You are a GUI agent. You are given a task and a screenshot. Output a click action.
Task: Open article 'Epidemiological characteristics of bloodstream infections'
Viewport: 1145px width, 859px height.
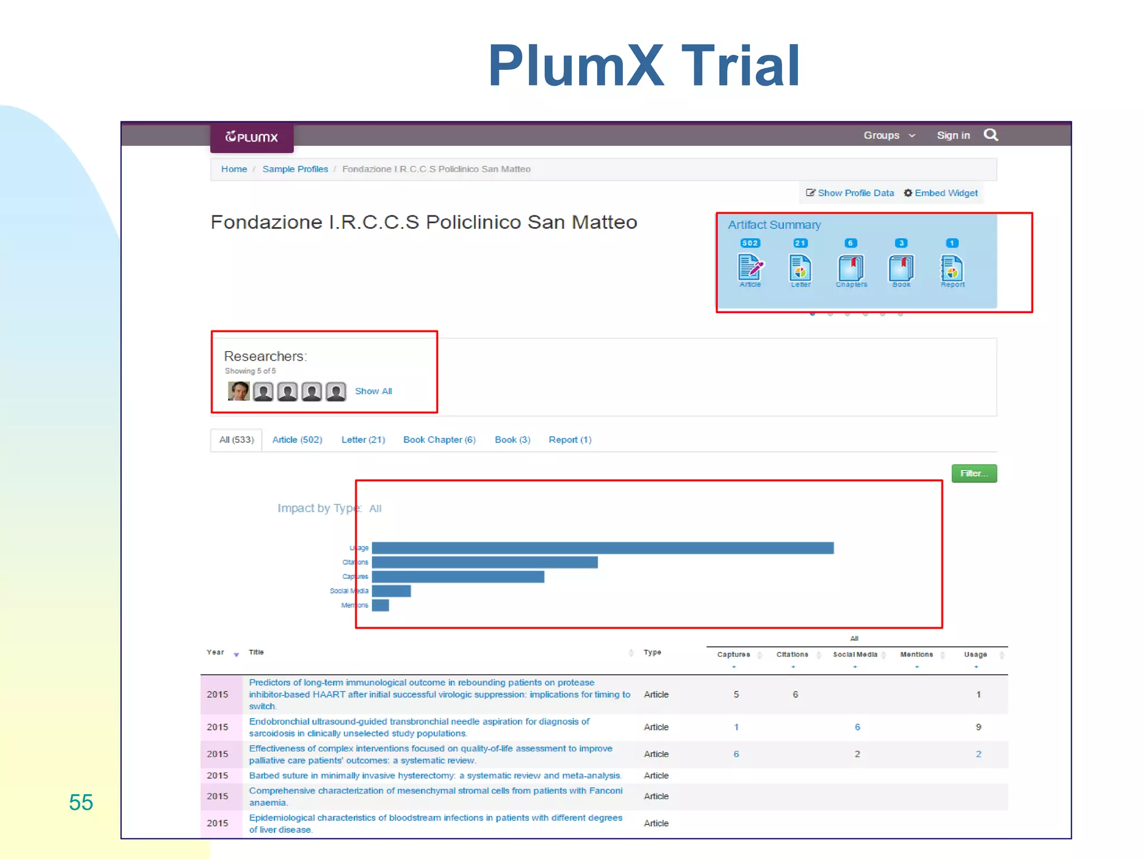coord(436,823)
